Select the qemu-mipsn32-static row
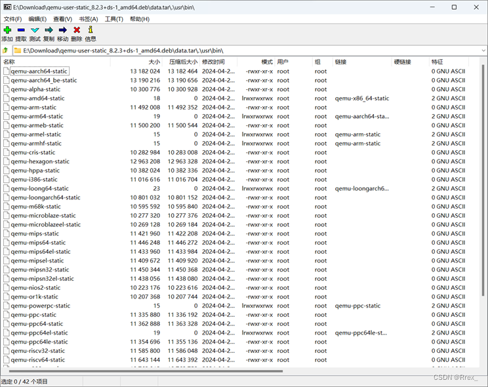Image resolution: width=488 pixels, height=387 pixels. (234, 270)
